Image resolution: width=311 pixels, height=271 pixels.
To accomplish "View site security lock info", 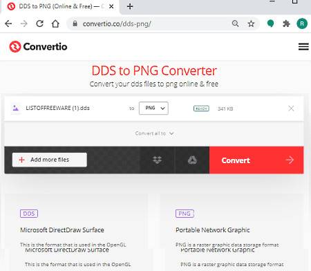I will (x=75, y=24).
